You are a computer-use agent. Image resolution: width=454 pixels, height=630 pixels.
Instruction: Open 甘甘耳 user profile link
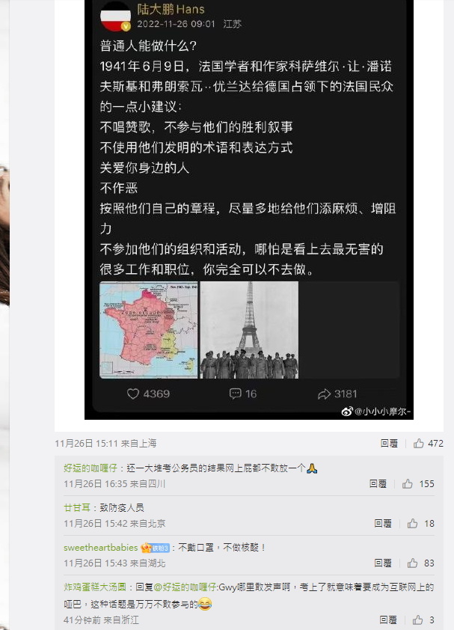[77, 507]
